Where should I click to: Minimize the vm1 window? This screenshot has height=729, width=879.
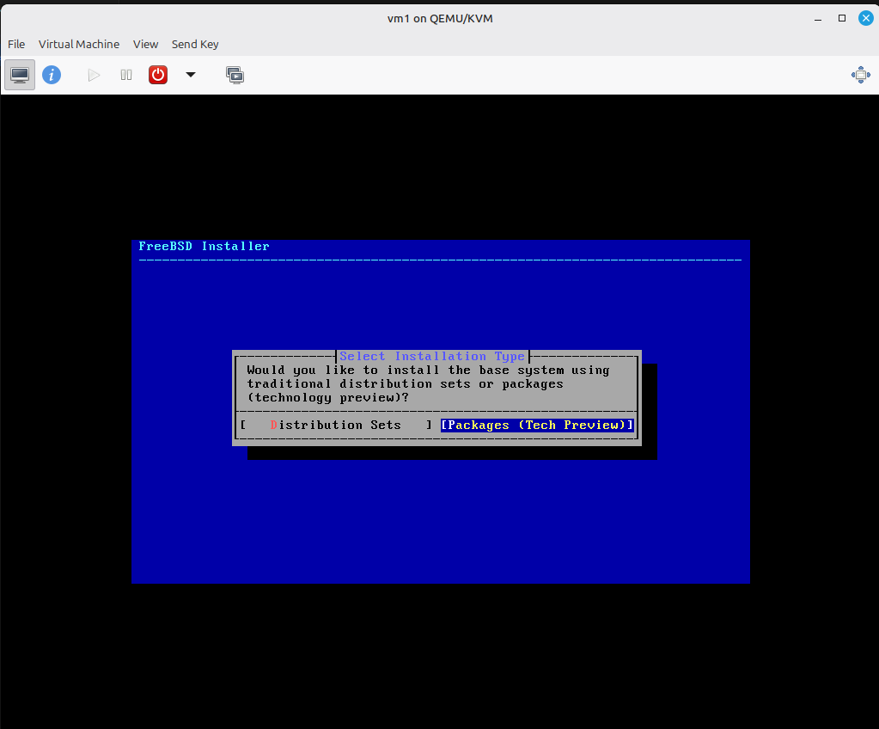click(x=817, y=18)
